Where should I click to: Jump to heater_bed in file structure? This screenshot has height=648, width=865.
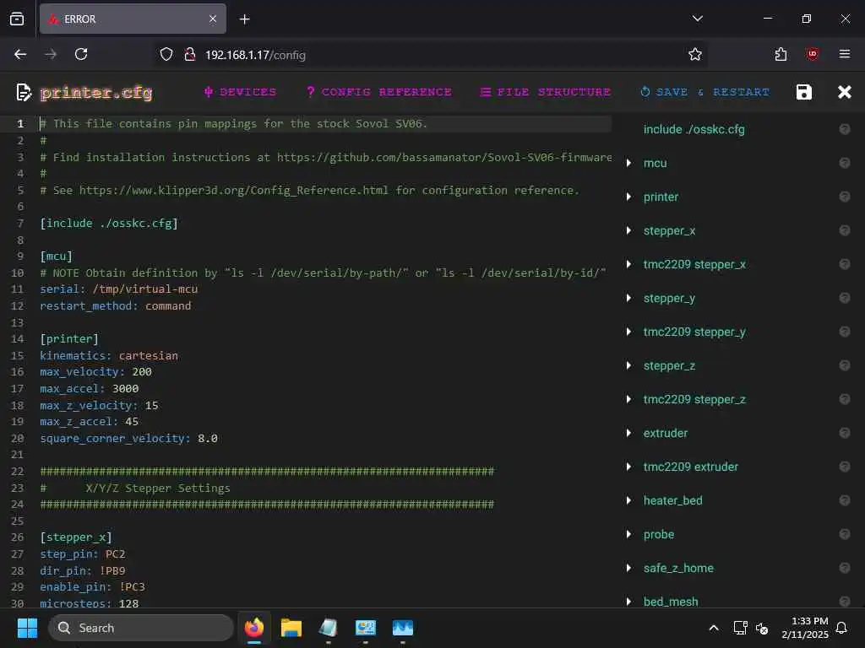point(672,500)
